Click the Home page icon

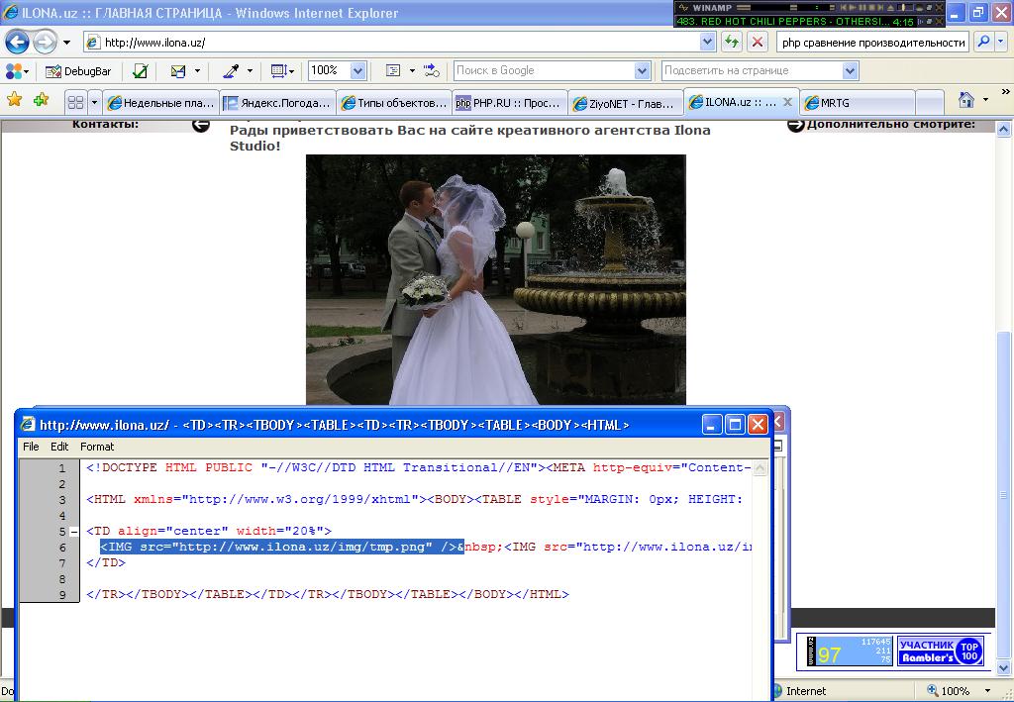point(966,100)
